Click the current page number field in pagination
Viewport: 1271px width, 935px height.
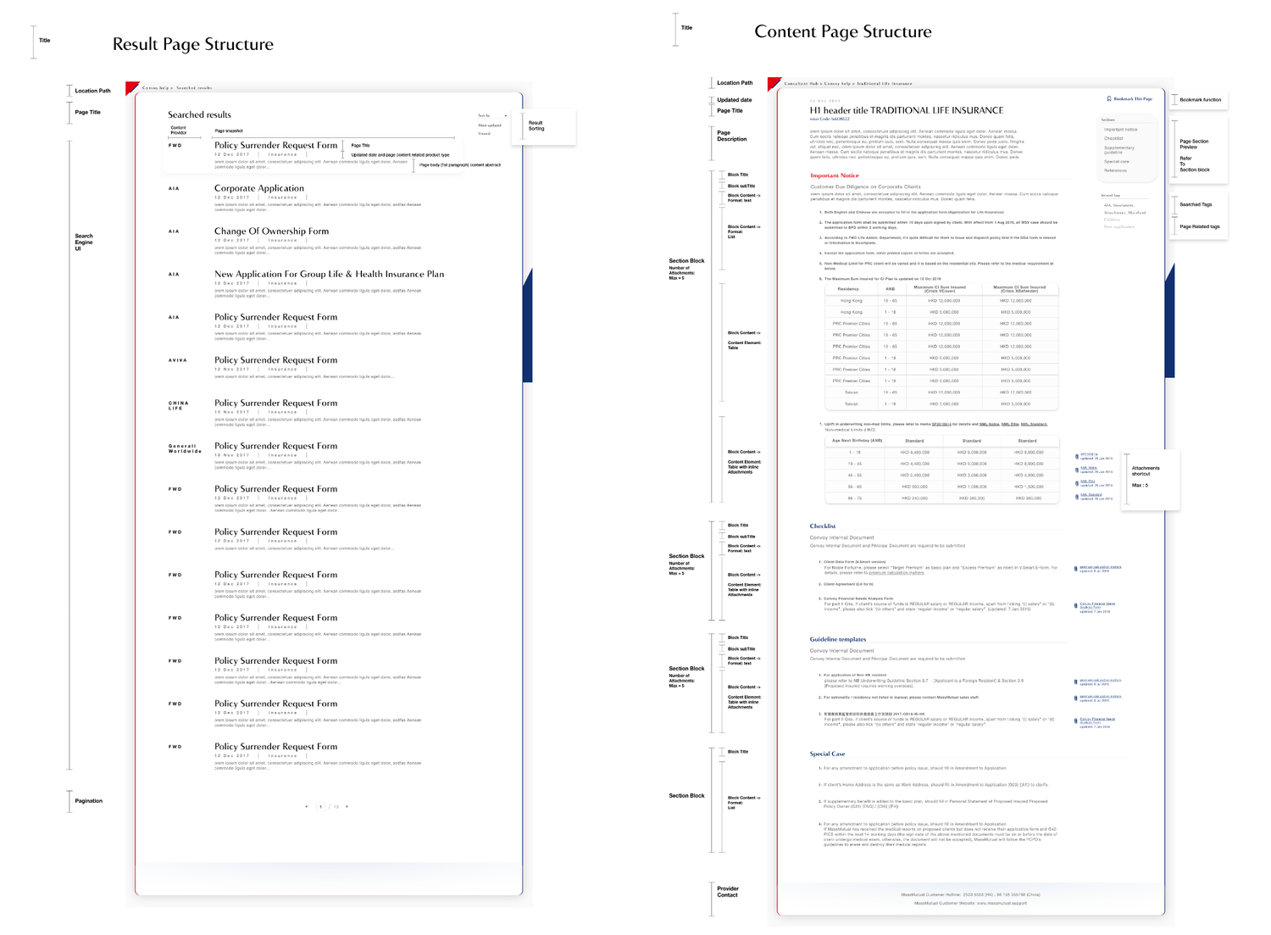[320, 806]
